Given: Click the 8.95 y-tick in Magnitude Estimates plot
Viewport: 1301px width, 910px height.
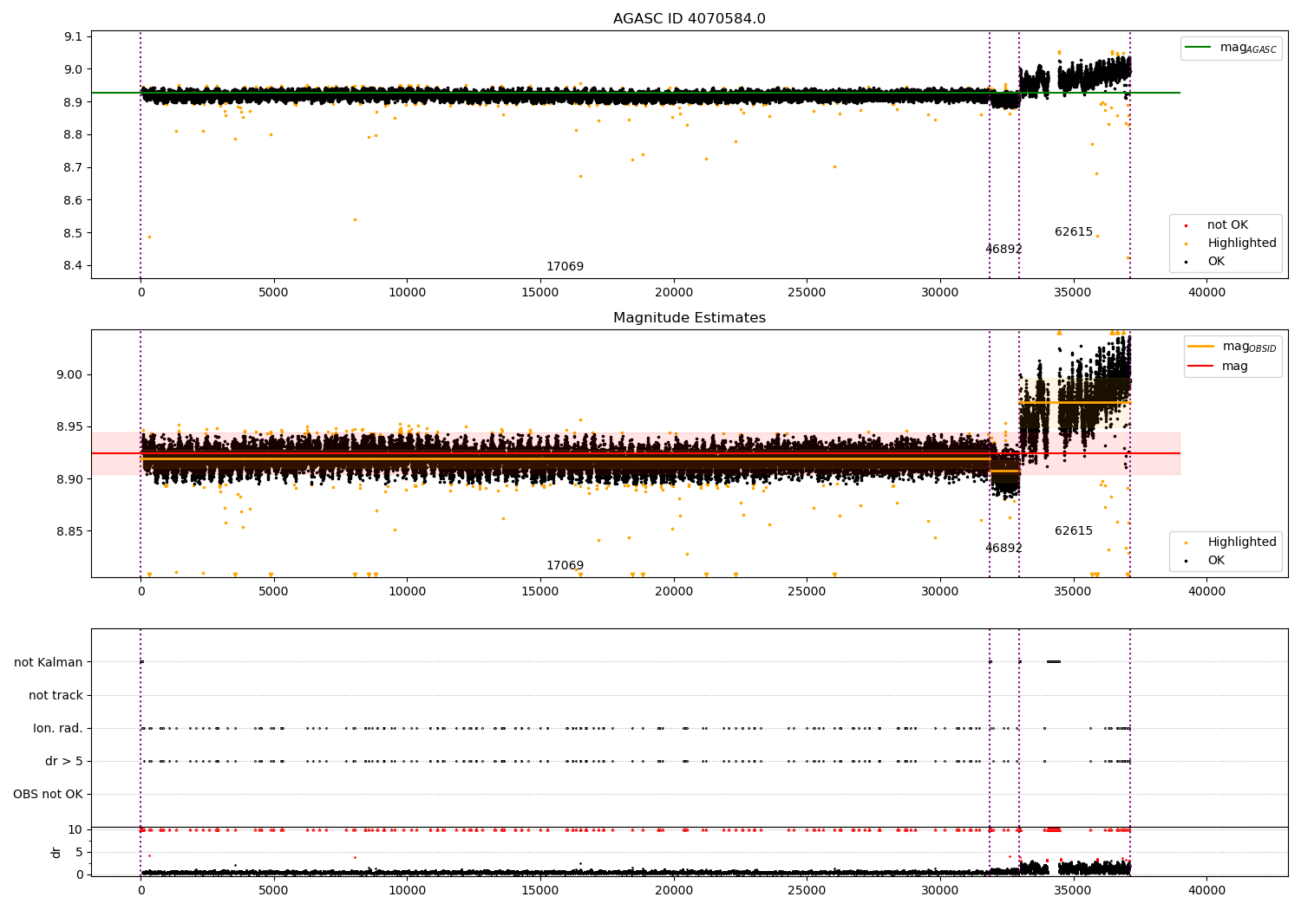Looking at the screenshot, I should click(70, 427).
